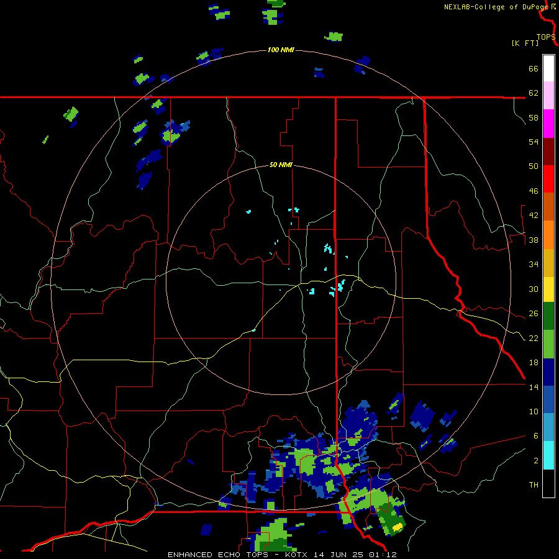
Task: Click the legend value '26'
Action: click(x=534, y=314)
